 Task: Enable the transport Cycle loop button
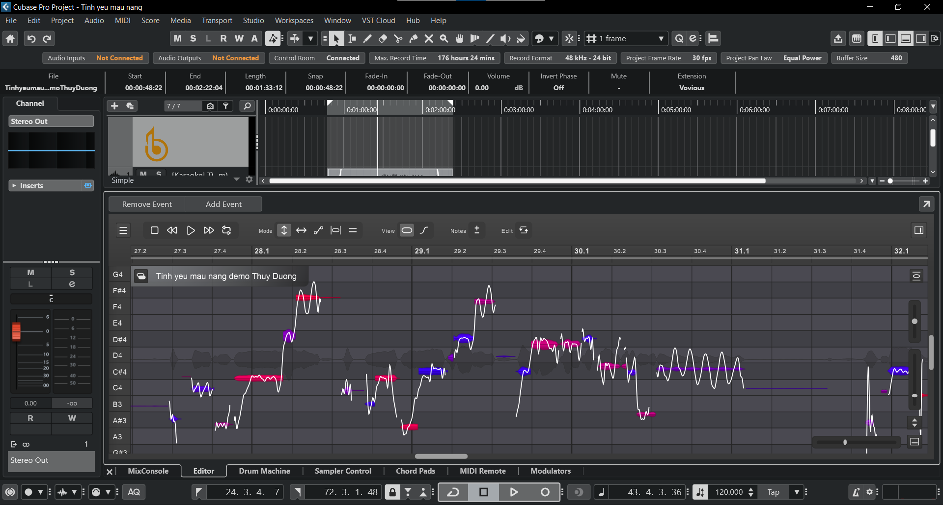pos(453,492)
